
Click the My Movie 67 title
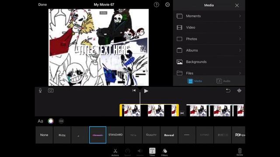tap(104, 5)
